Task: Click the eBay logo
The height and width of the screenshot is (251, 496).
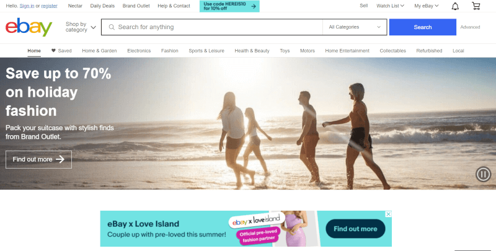Action: point(29,27)
